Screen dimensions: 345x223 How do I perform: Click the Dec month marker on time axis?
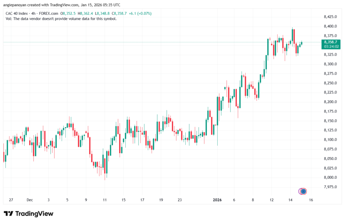point(30,200)
